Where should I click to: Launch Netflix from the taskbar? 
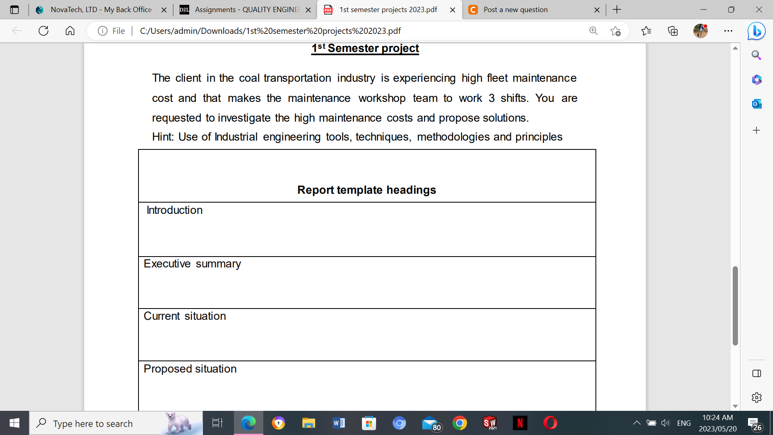520,423
